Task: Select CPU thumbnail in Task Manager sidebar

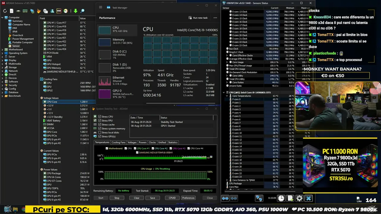Action: [104, 30]
